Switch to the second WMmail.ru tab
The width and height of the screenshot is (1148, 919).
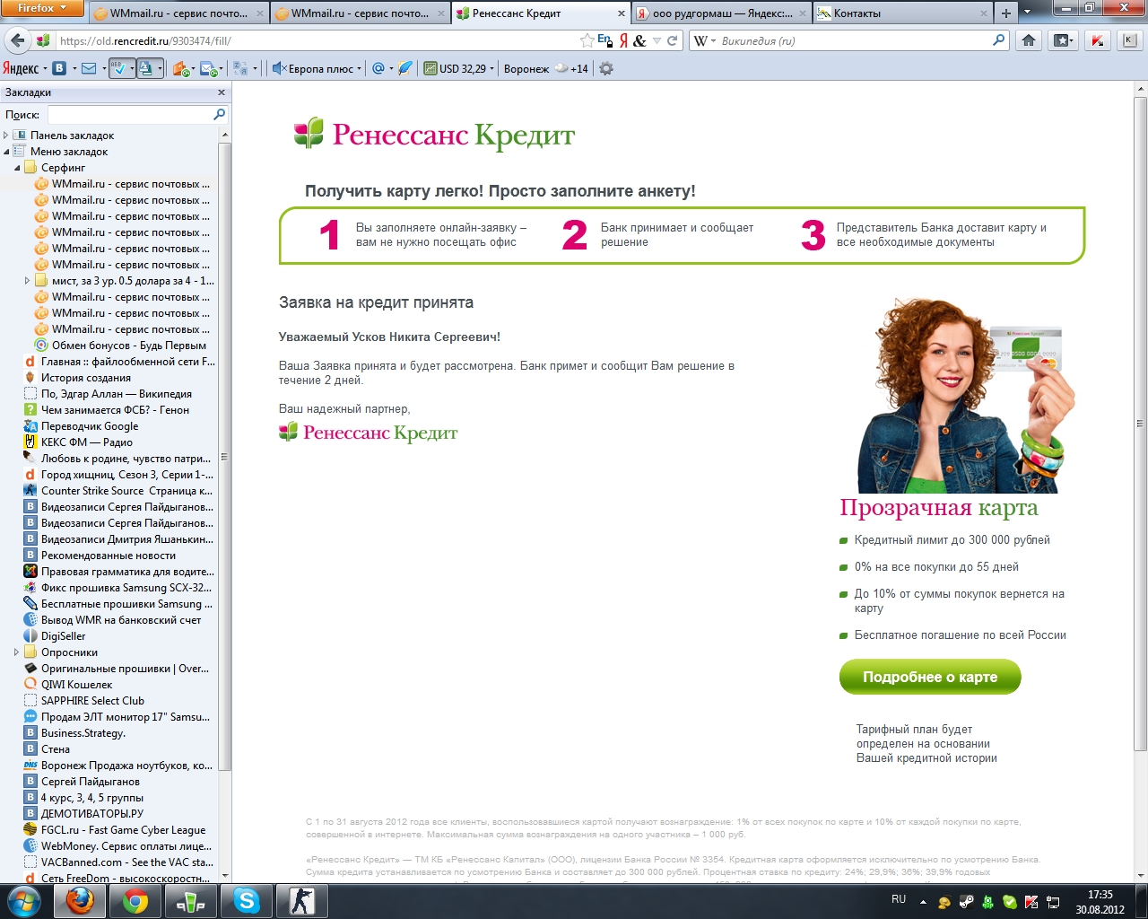tap(360, 13)
